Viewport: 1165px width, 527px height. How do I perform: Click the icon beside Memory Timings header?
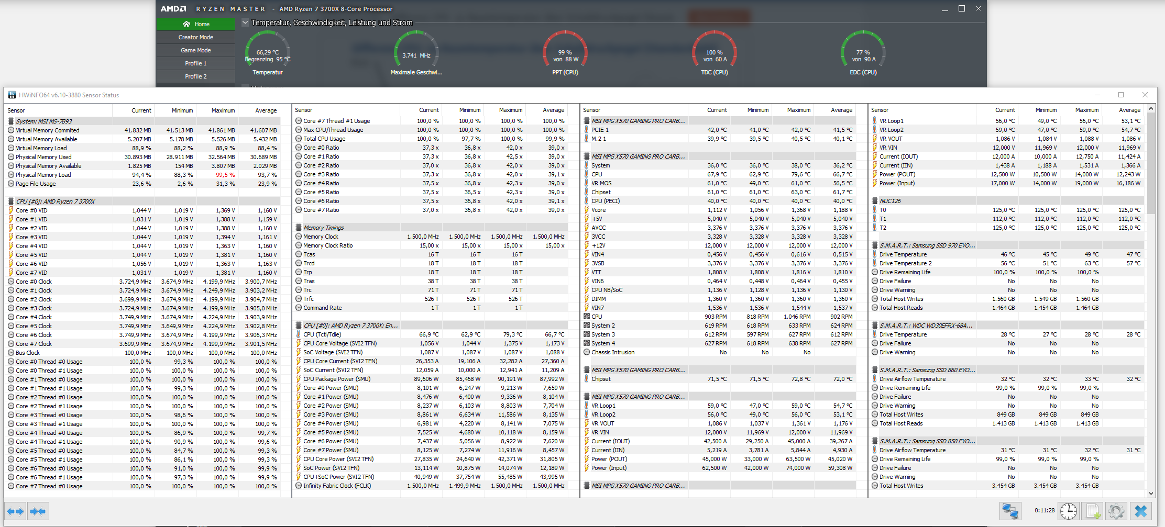[299, 228]
